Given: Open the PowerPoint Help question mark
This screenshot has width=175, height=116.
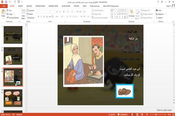Looking at the screenshot, I should coord(158,2).
